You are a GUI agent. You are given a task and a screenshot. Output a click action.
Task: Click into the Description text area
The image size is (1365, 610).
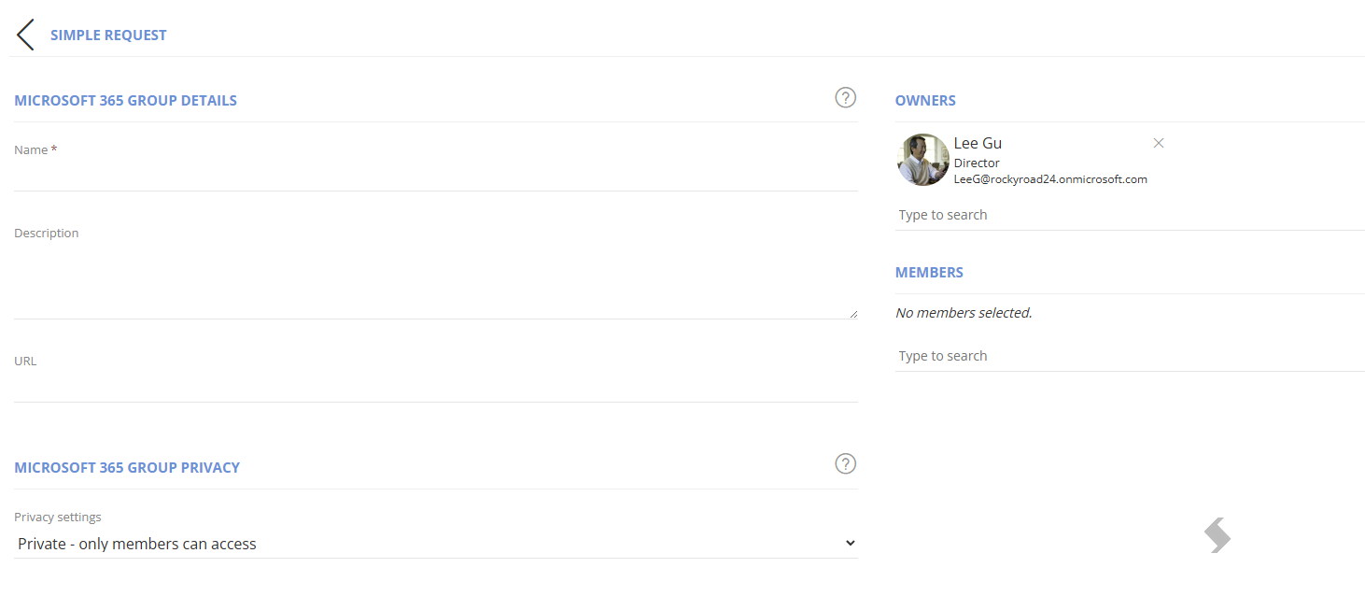click(x=436, y=281)
